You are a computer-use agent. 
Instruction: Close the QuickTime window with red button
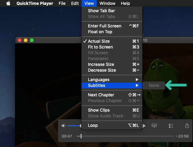(x=20, y=40)
